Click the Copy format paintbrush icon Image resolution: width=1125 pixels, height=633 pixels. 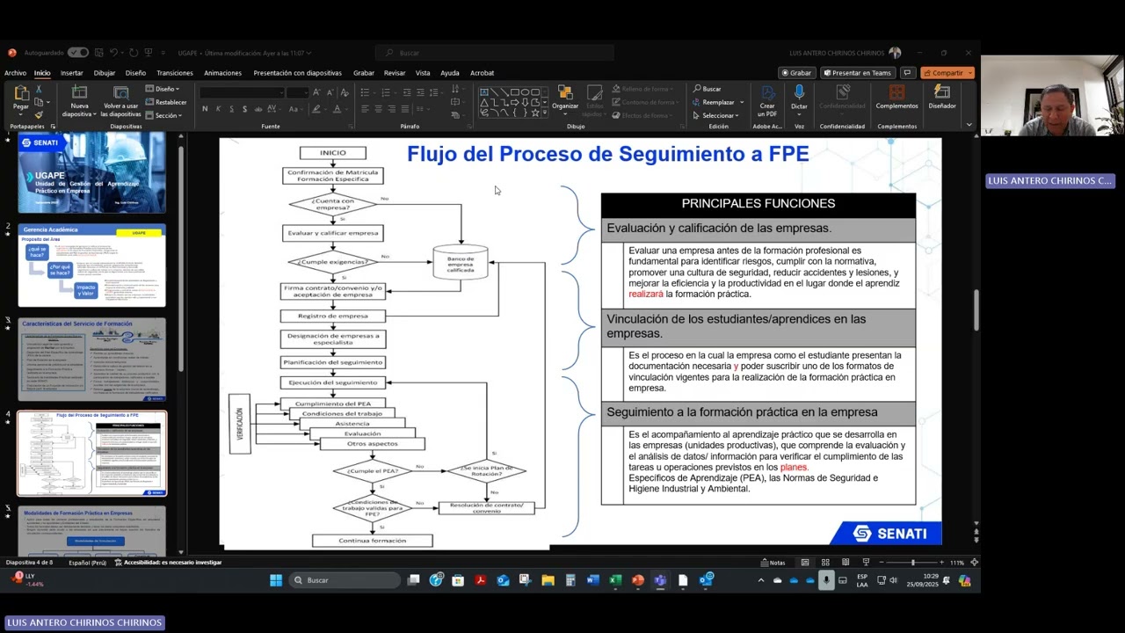click(x=39, y=114)
